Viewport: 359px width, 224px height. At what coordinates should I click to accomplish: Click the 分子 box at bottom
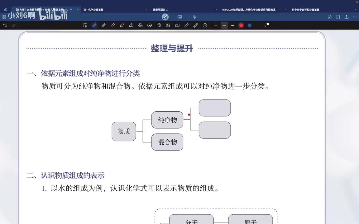(191, 219)
